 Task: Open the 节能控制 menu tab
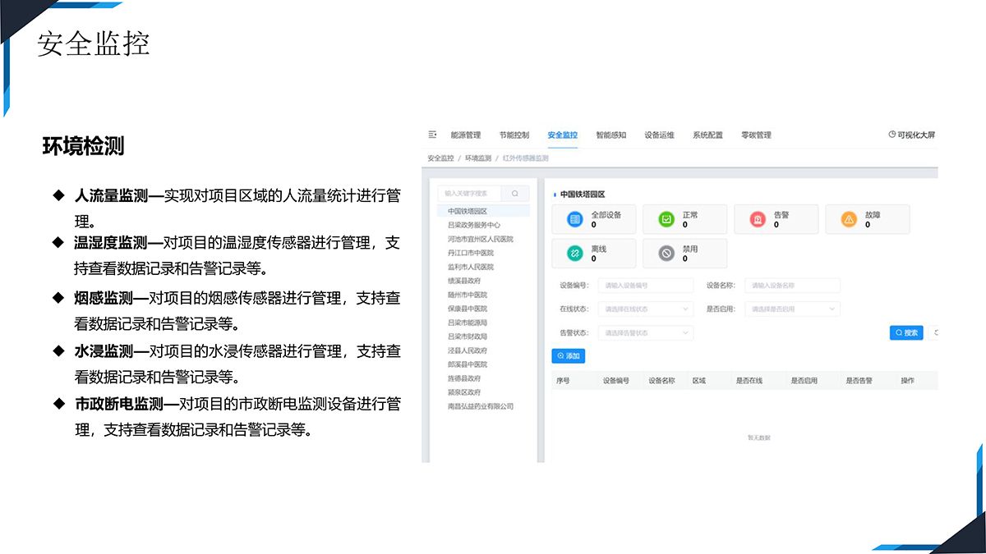tap(514, 135)
